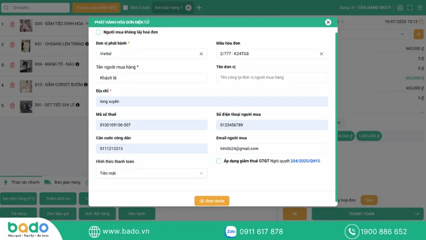The image size is (426, 240).
Task: Click info icon beside S01 - SET TIỆC GHI LÊ
Action: [x=78, y=105]
